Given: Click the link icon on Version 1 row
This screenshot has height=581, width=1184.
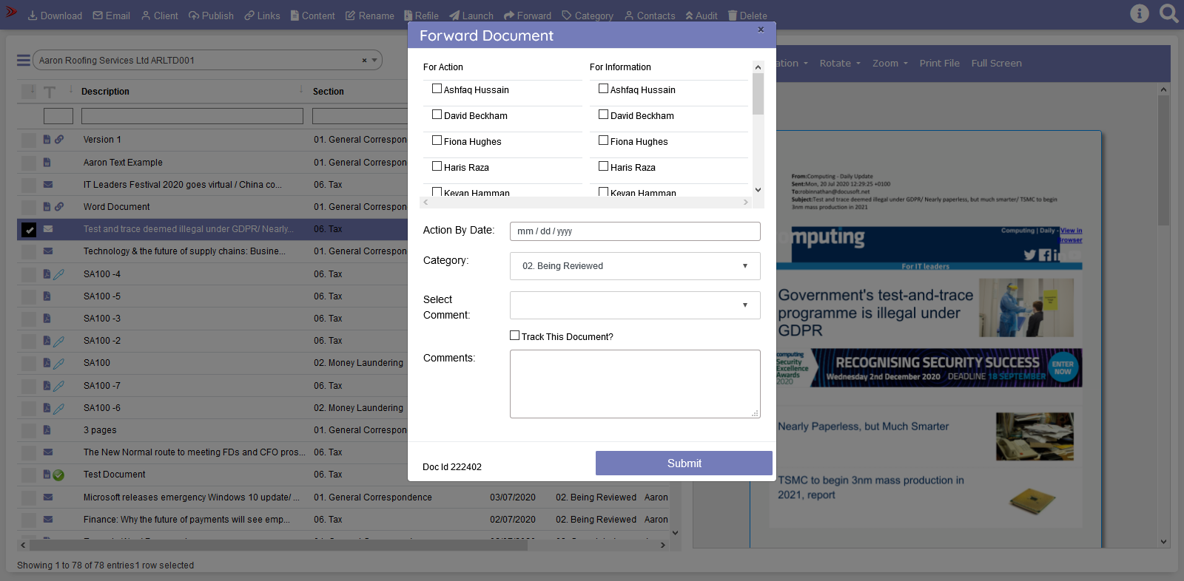Looking at the screenshot, I should pyautogui.click(x=59, y=139).
